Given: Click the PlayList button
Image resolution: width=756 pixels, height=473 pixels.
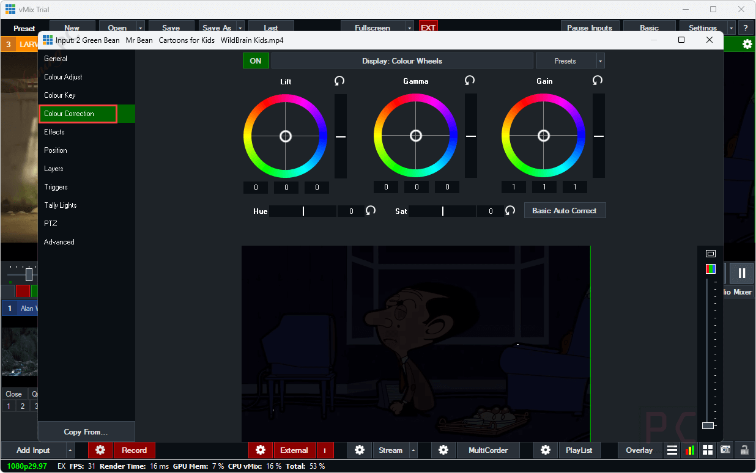Looking at the screenshot, I should click(579, 450).
